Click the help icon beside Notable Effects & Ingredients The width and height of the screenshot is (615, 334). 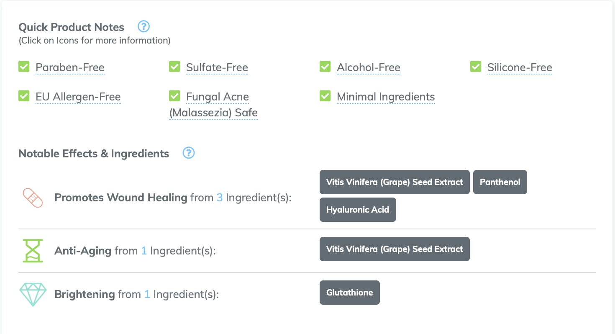[x=189, y=153]
